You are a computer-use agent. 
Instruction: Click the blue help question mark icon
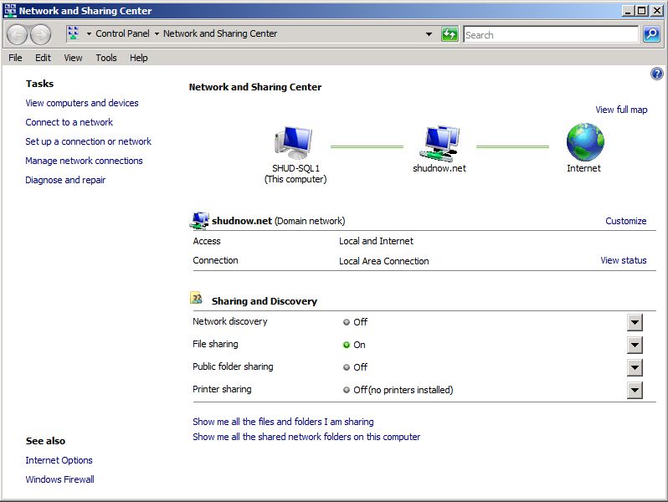click(x=656, y=74)
